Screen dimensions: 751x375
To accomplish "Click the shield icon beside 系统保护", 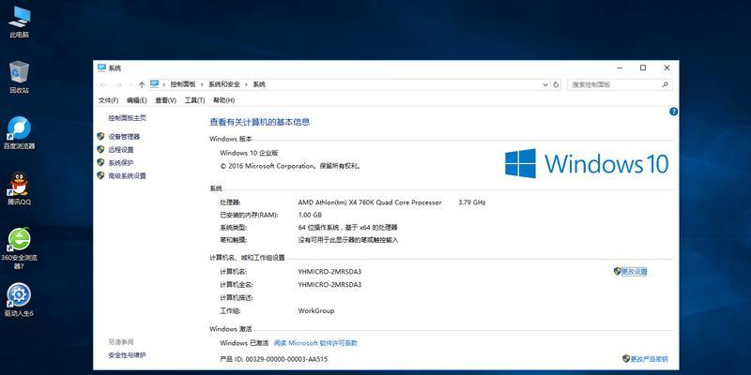I will (100, 162).
